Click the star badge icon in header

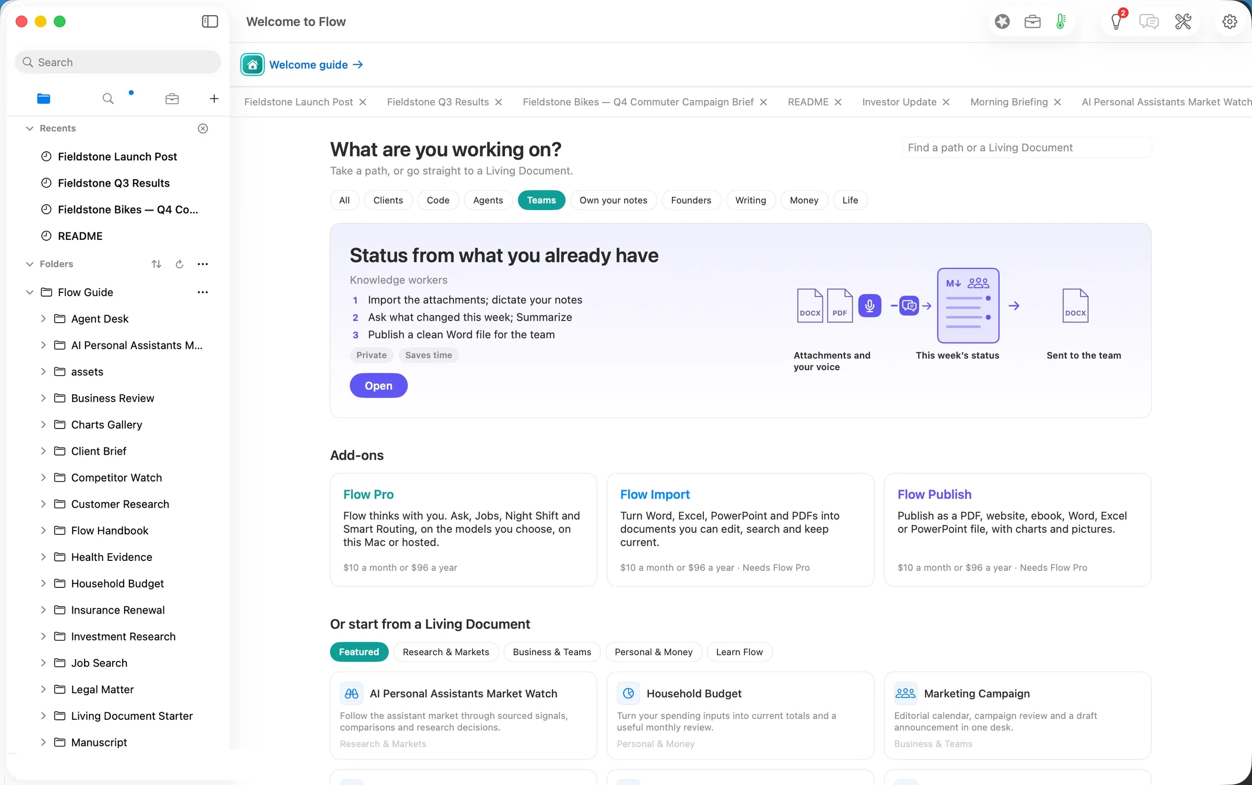point(1002,21)
